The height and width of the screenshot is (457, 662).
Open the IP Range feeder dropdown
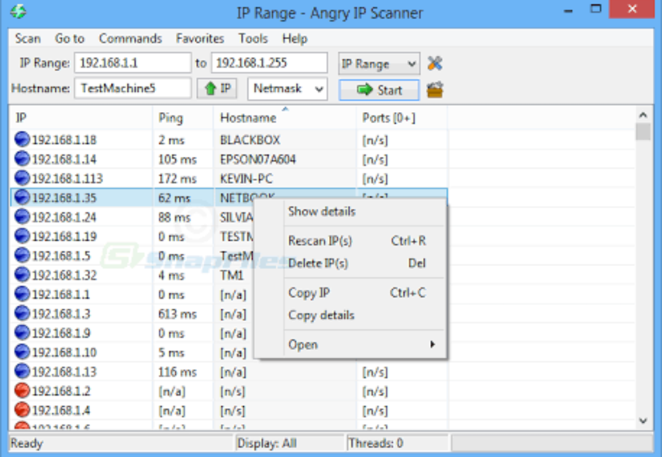tap(379, 64)
